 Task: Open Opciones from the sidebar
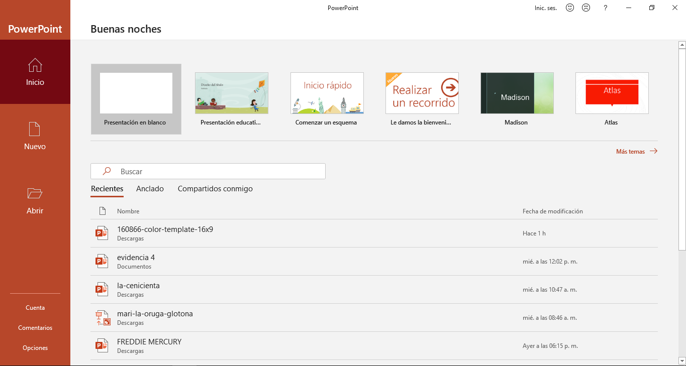click(35, 347)
